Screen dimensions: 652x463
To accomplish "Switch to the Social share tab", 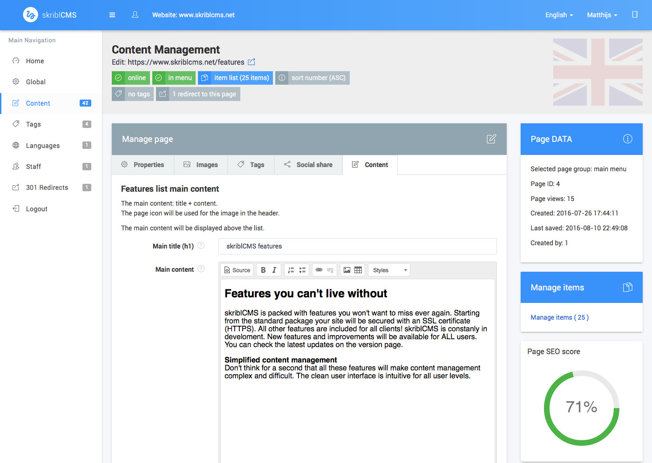I will 308,165.
